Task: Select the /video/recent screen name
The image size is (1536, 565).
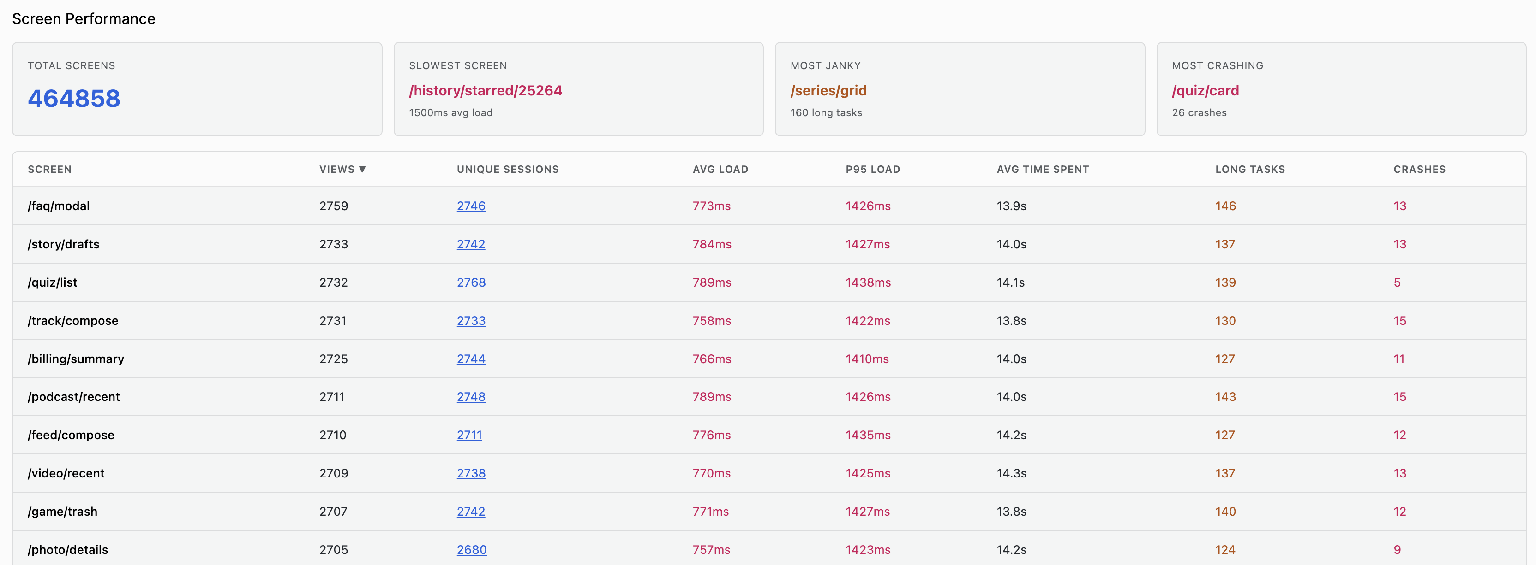Action: [x=66, y=473]
